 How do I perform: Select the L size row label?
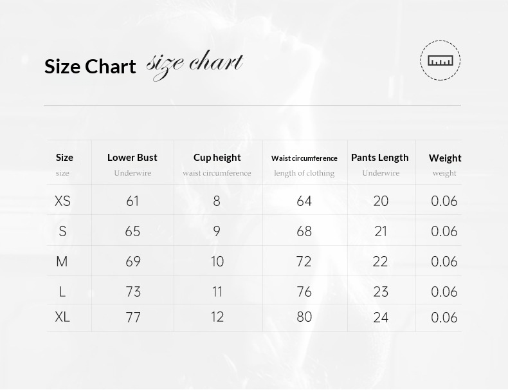[62, 292]
